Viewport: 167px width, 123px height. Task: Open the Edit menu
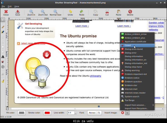pos(9,6)
